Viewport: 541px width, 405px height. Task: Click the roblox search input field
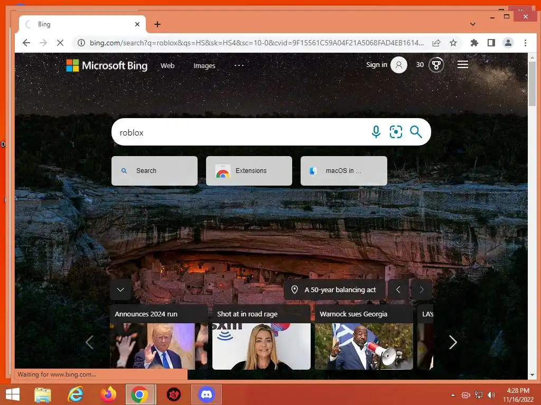(241, 132)
